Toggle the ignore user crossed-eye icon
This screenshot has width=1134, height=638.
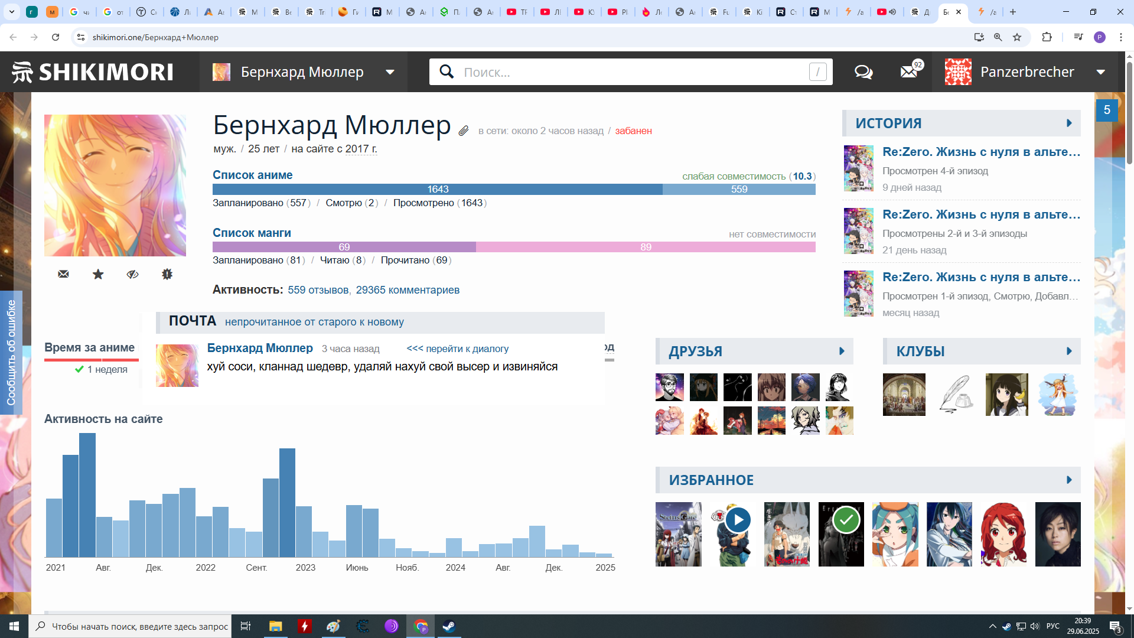132,274
